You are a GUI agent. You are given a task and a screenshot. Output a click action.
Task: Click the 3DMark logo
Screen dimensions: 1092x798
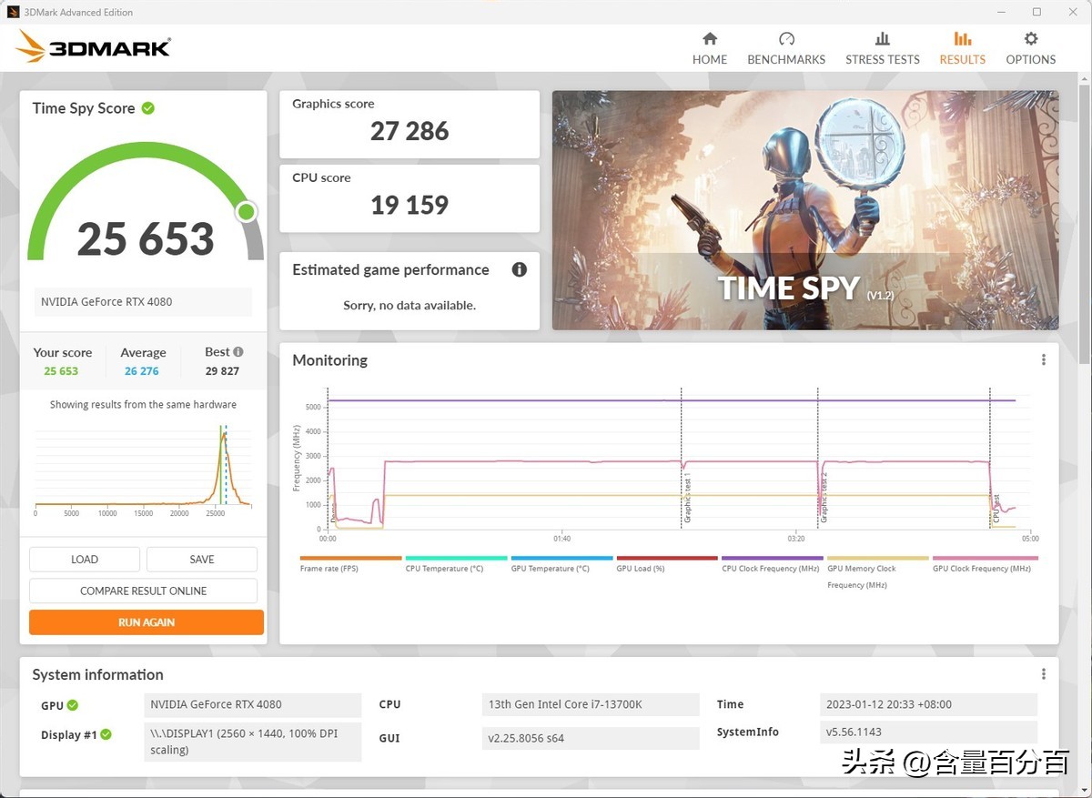pos(93,46)
